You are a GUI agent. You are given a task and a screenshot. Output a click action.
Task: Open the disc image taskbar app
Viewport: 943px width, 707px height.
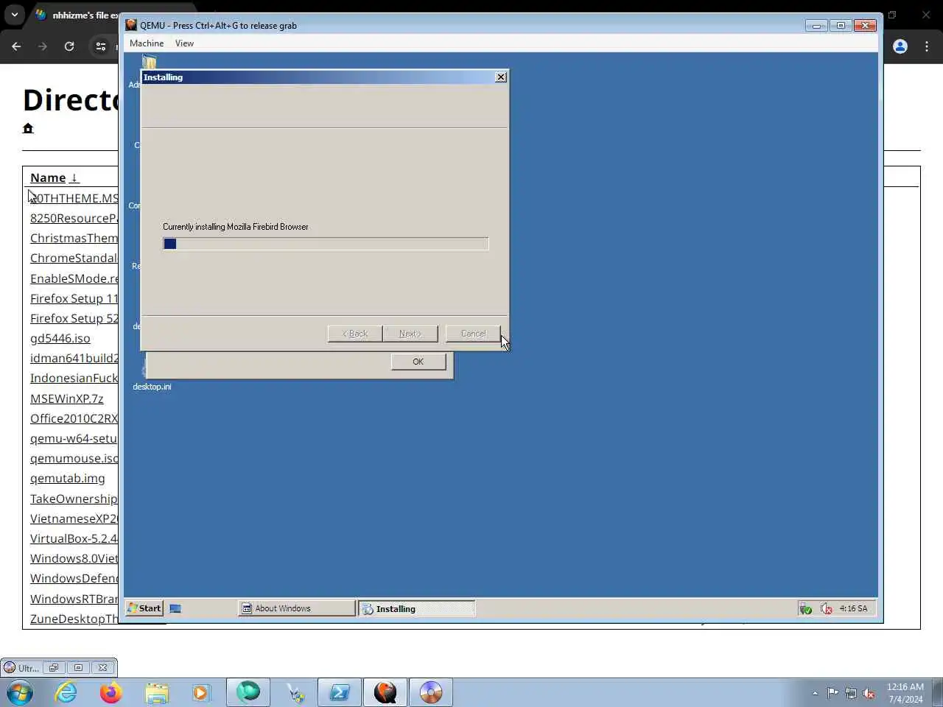[431, 692]
